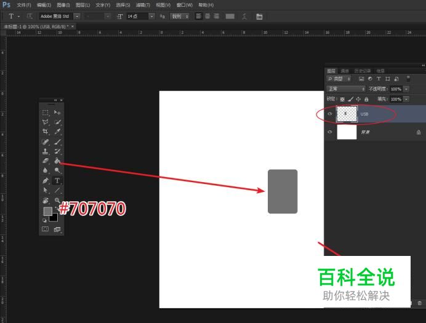Select the Zoom tool in the toolbox
Screen dimensions: 426x323
[57, 200]
